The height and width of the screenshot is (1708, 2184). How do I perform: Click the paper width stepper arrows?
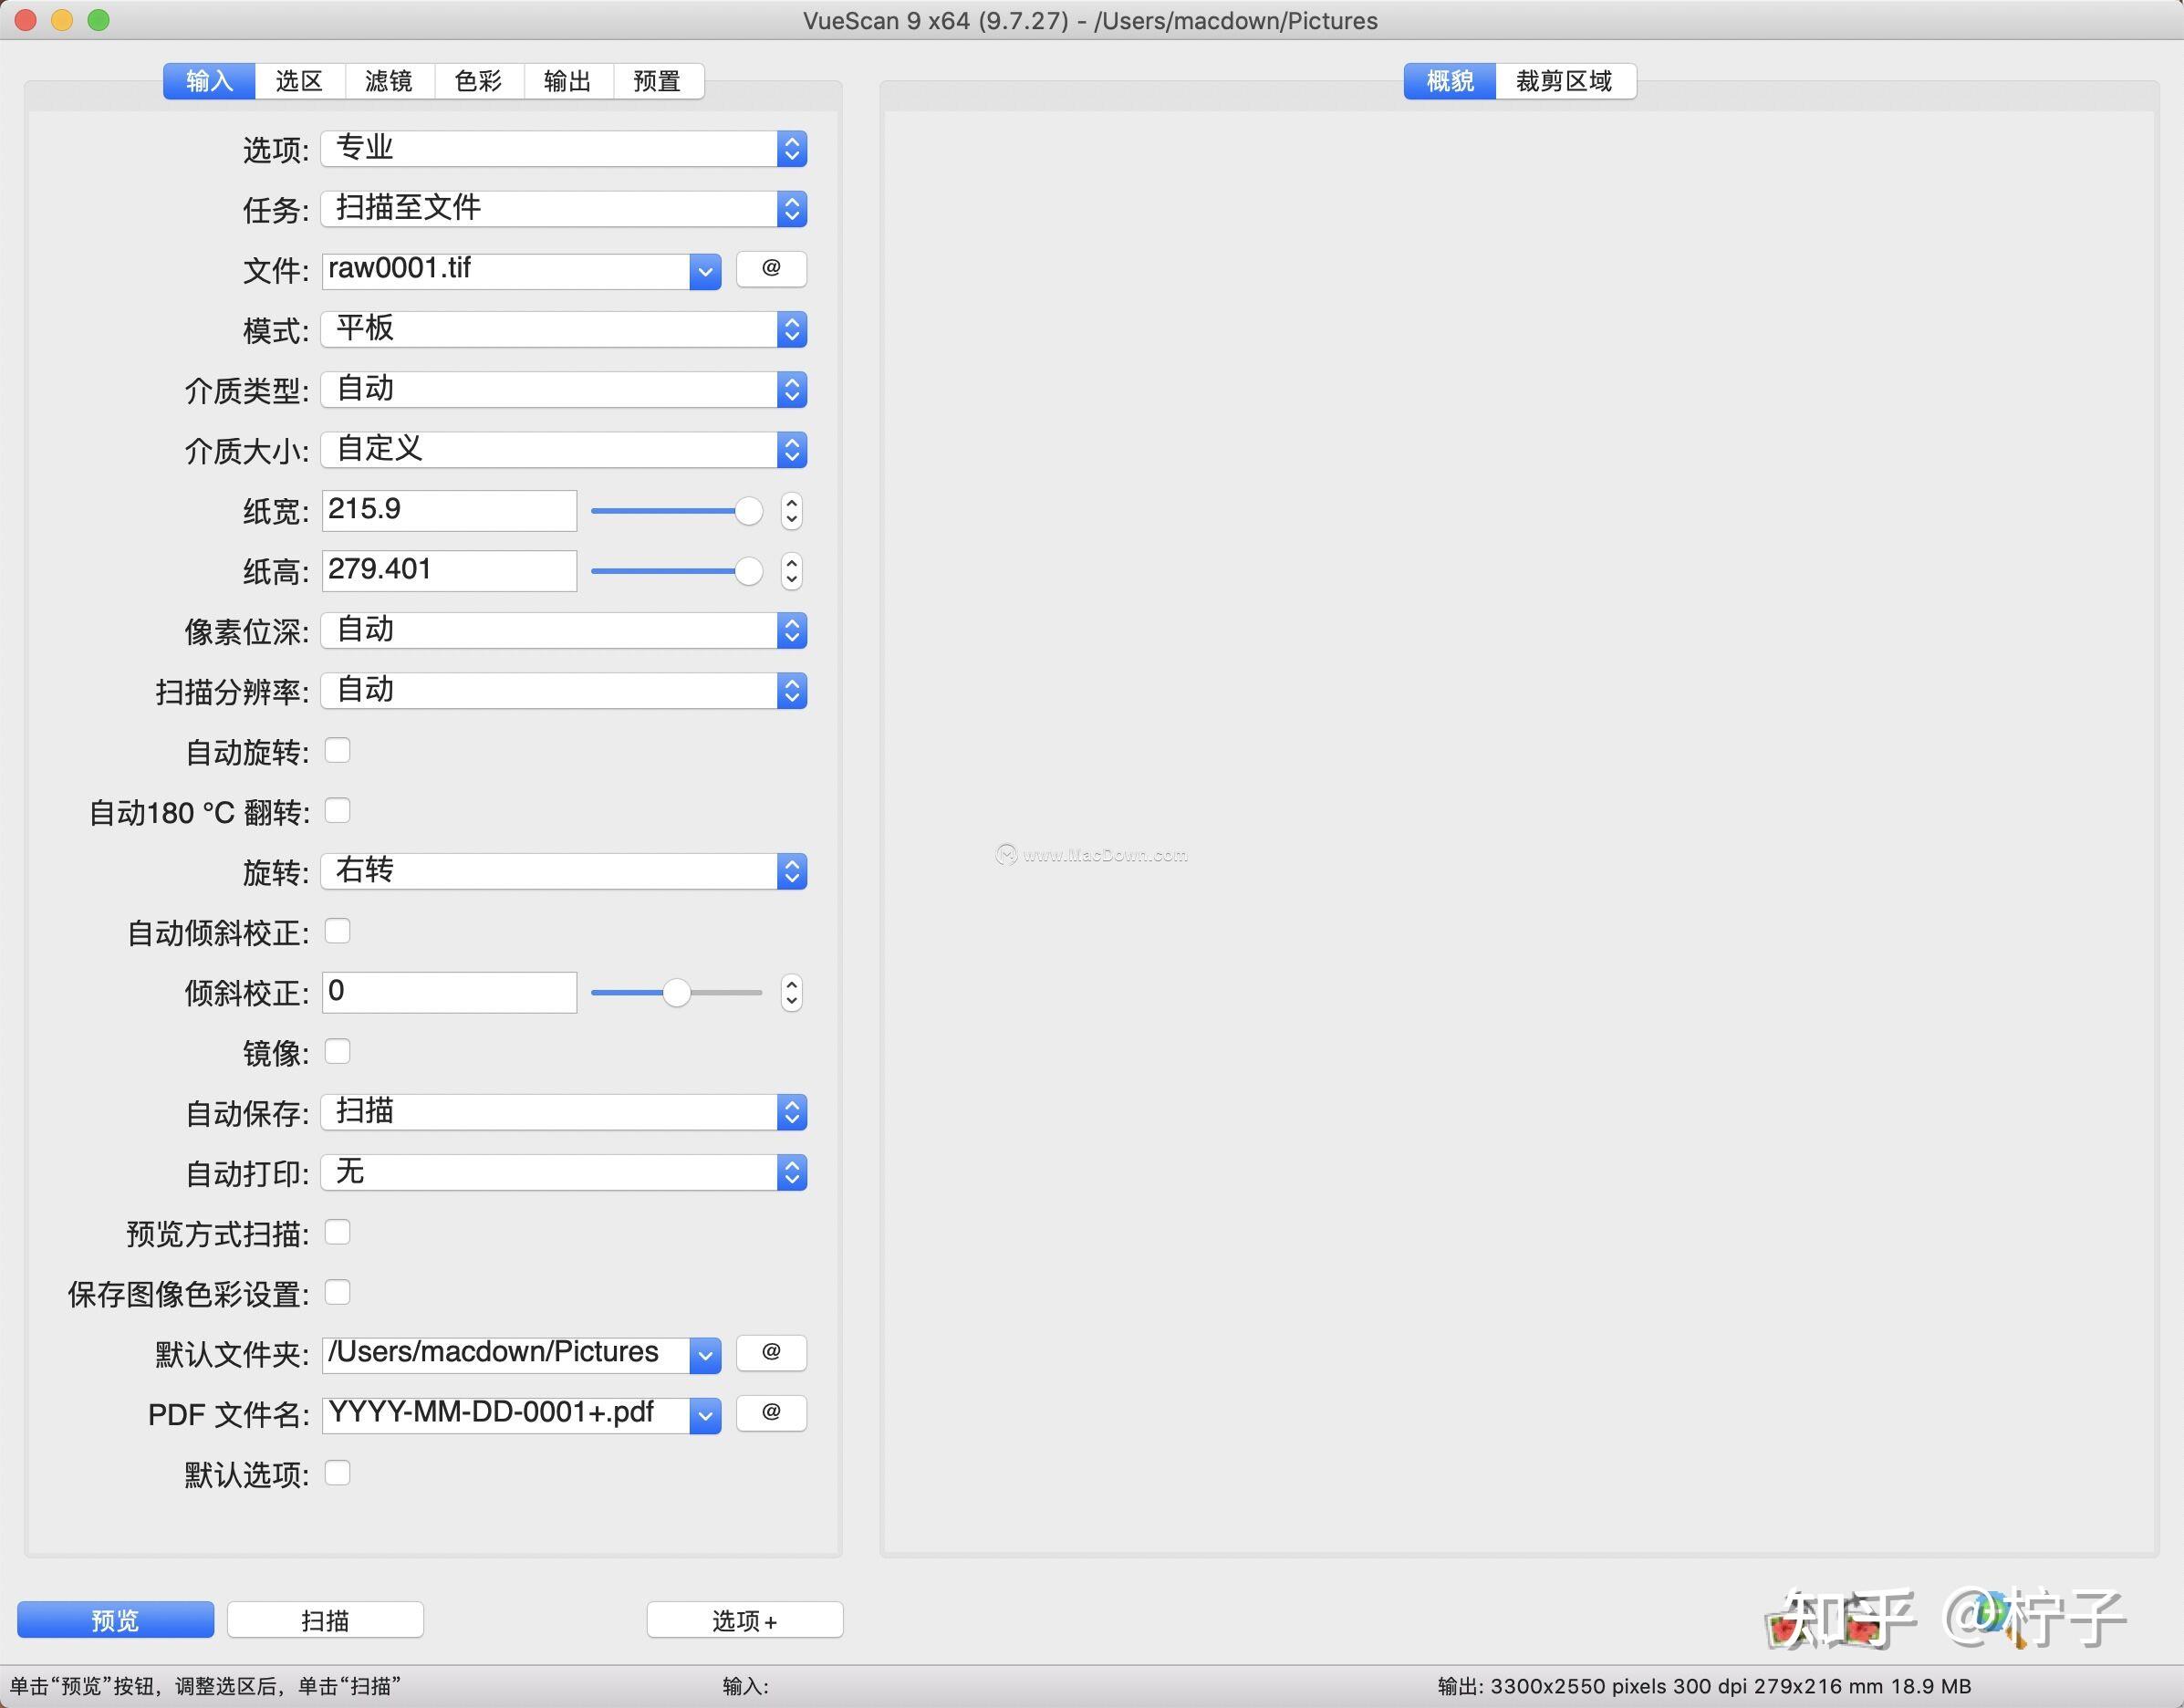click(x=790, y=510)
